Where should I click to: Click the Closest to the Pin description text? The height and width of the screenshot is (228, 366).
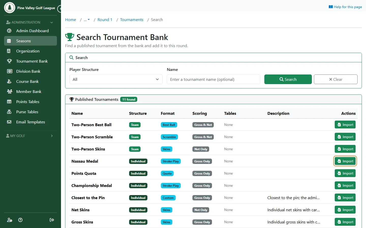(294, 198)
